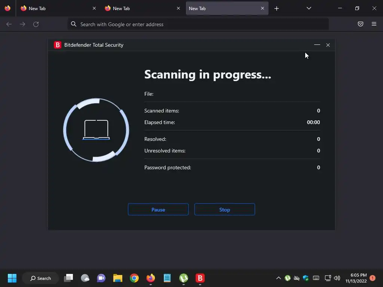Viewport: 383px width, 287px height.
Task: Open the notification badge showing 1
Action: pyautogui.click(x=373, y=278)
